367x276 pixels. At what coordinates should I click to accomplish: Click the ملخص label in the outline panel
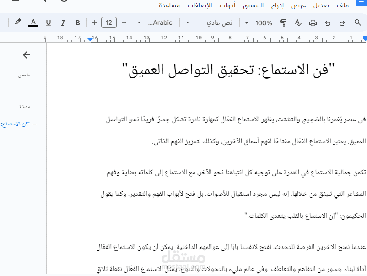pyautogui.click(x=24, y=76)
